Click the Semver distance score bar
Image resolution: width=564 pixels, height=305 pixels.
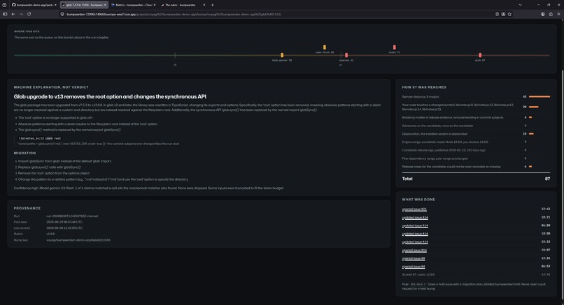540,96
